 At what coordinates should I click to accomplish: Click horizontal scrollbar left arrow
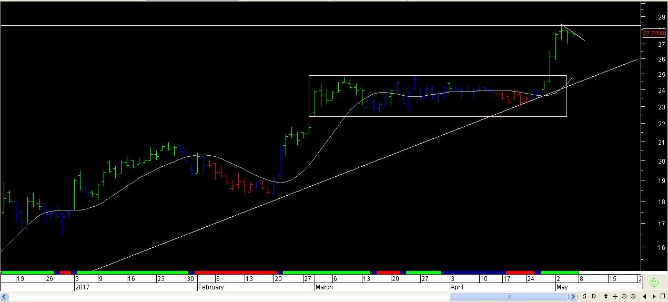(x=5, y=297)
